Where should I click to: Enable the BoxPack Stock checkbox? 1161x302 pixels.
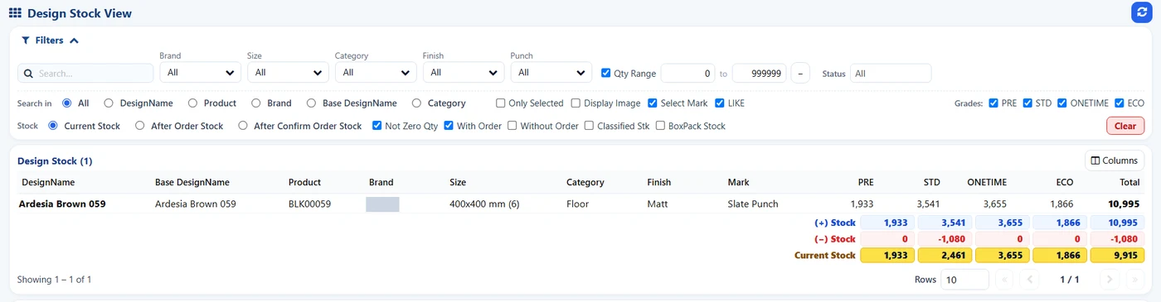point(661,126)
